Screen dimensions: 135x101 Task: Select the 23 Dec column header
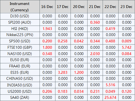(126, 7)
